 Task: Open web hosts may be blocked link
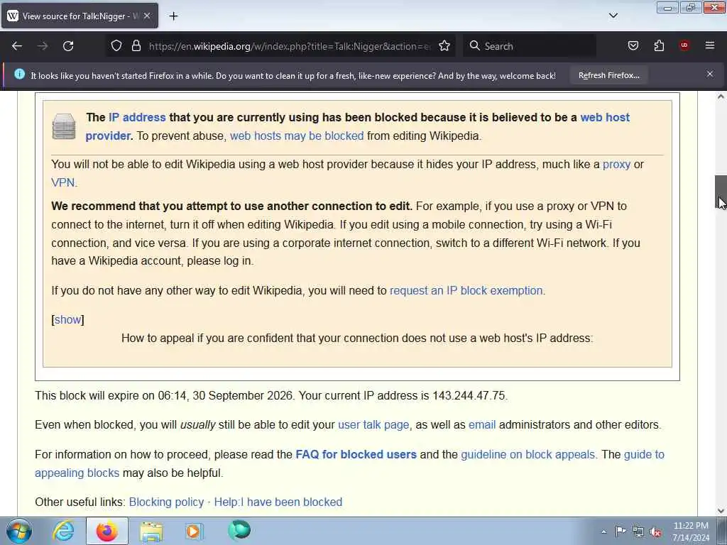click(297, 136)
